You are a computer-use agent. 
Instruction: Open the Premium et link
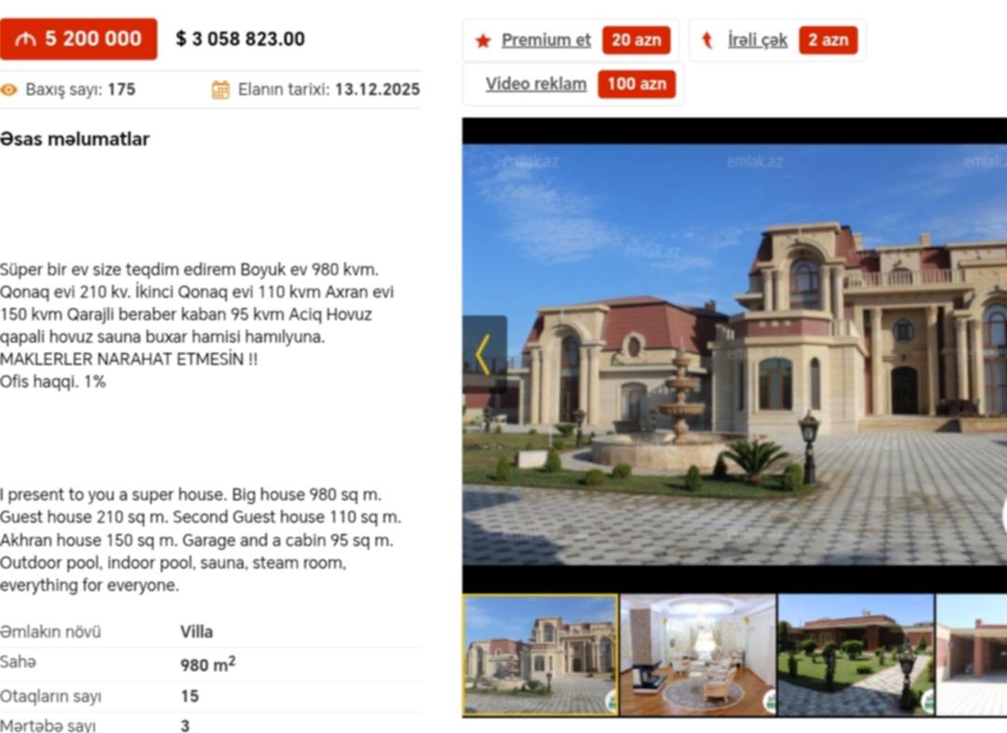(546, 40)
